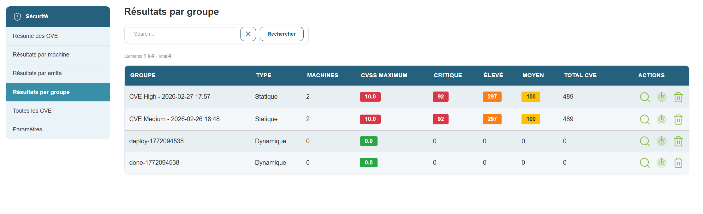Clear the search field with X button
The image size is (703, 214).
248,34
